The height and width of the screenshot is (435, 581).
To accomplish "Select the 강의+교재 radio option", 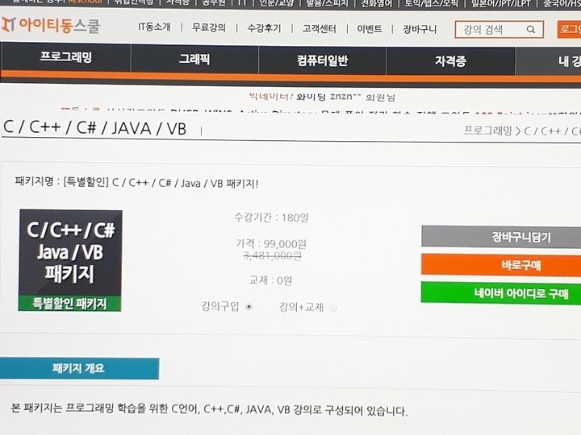I will 333,308.
